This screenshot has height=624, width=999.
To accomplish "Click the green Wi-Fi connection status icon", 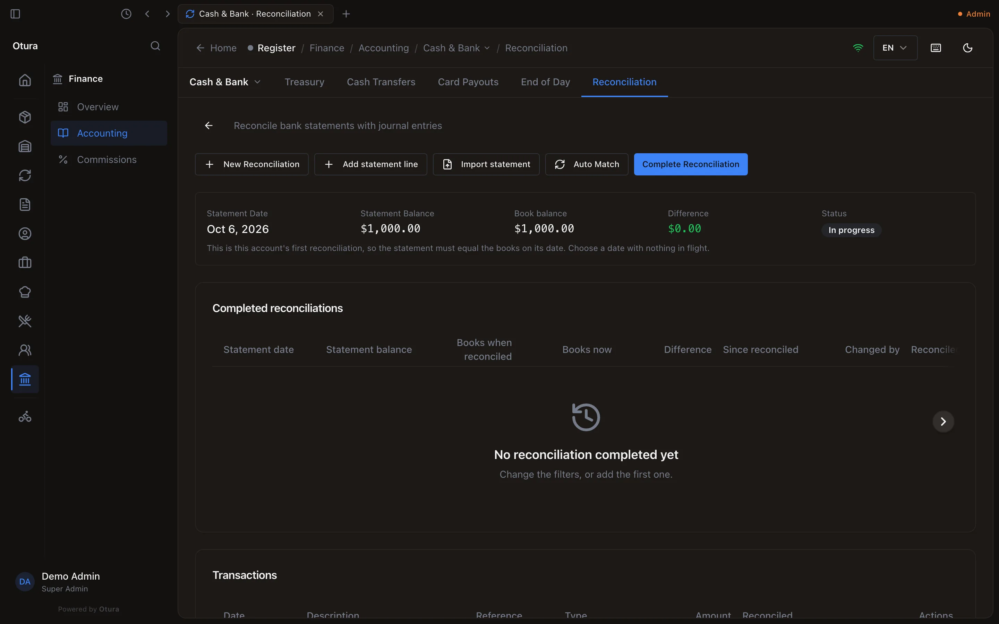I will pos(858,48).
